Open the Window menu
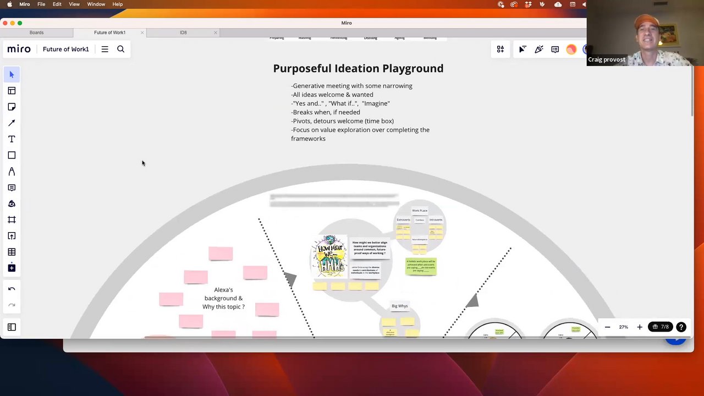704x396 pixels. tap(96, 4)
